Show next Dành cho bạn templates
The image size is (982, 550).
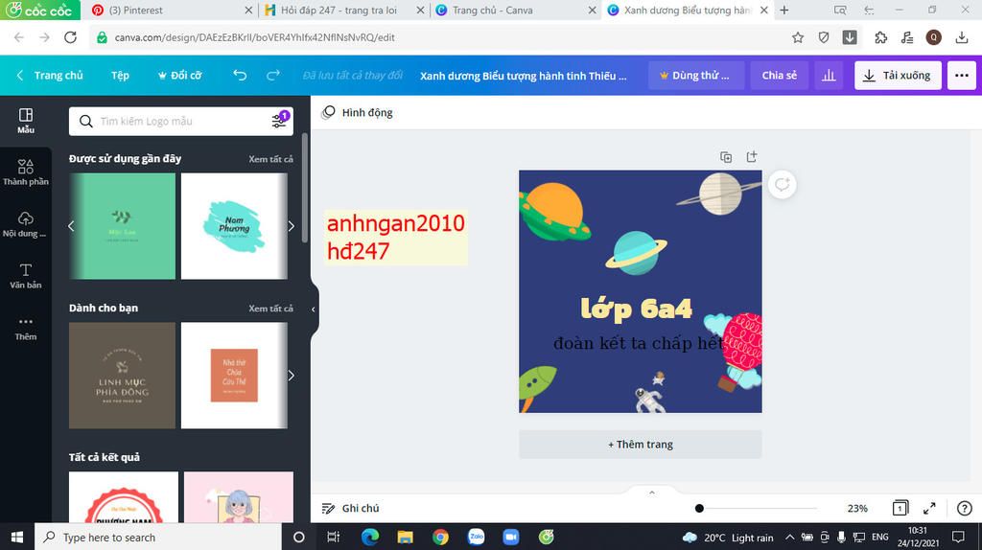[x=291, y=376]
